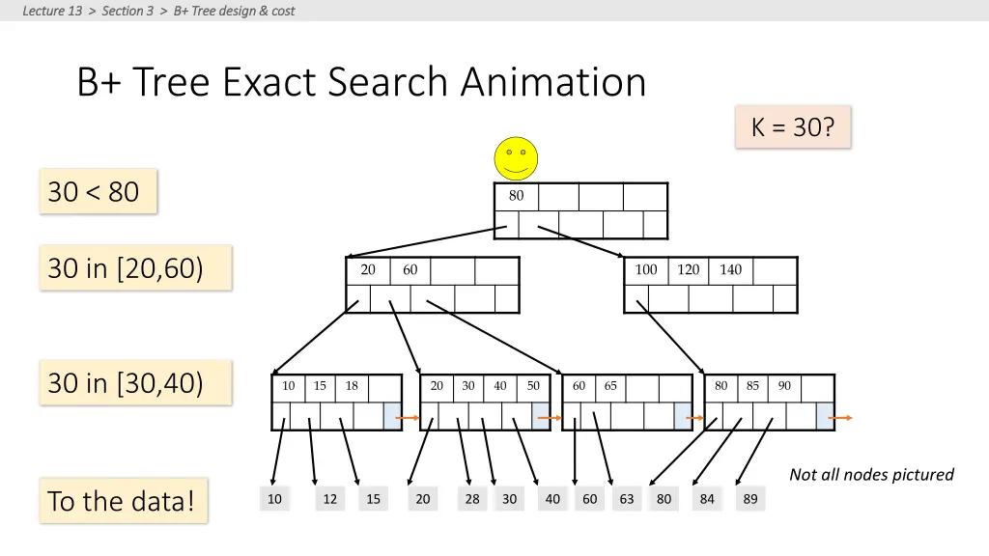Click 'Lecture 13' in the breadcrumb
The image size is (989, 556).
pyautogui.click(x=52, y=11)
